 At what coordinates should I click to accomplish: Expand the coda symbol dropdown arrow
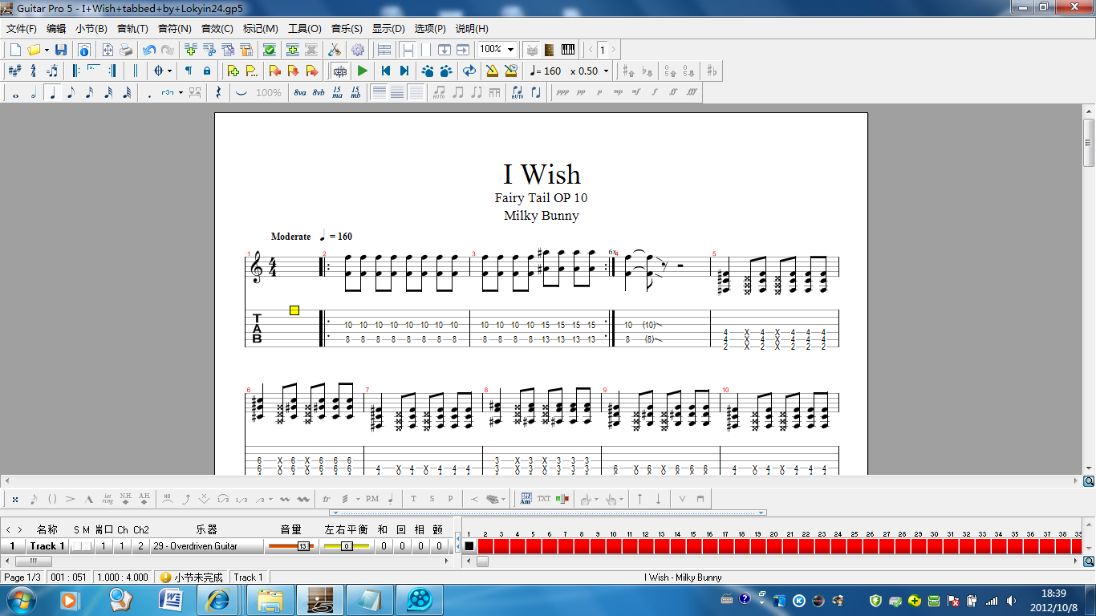[169, 71]
